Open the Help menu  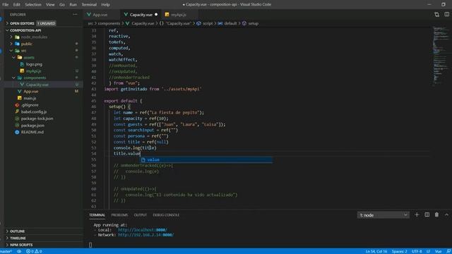pyautogui.click(x=105, y=4)
